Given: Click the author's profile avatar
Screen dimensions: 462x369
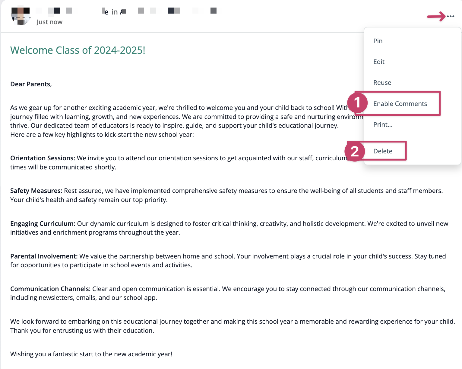Looking at the screenshot, I should (21, 16).
